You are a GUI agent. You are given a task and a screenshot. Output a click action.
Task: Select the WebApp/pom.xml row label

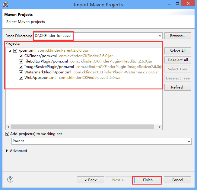[40, 78]
